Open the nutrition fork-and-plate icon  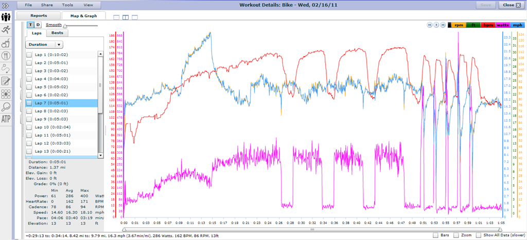(x=6, y=55)
